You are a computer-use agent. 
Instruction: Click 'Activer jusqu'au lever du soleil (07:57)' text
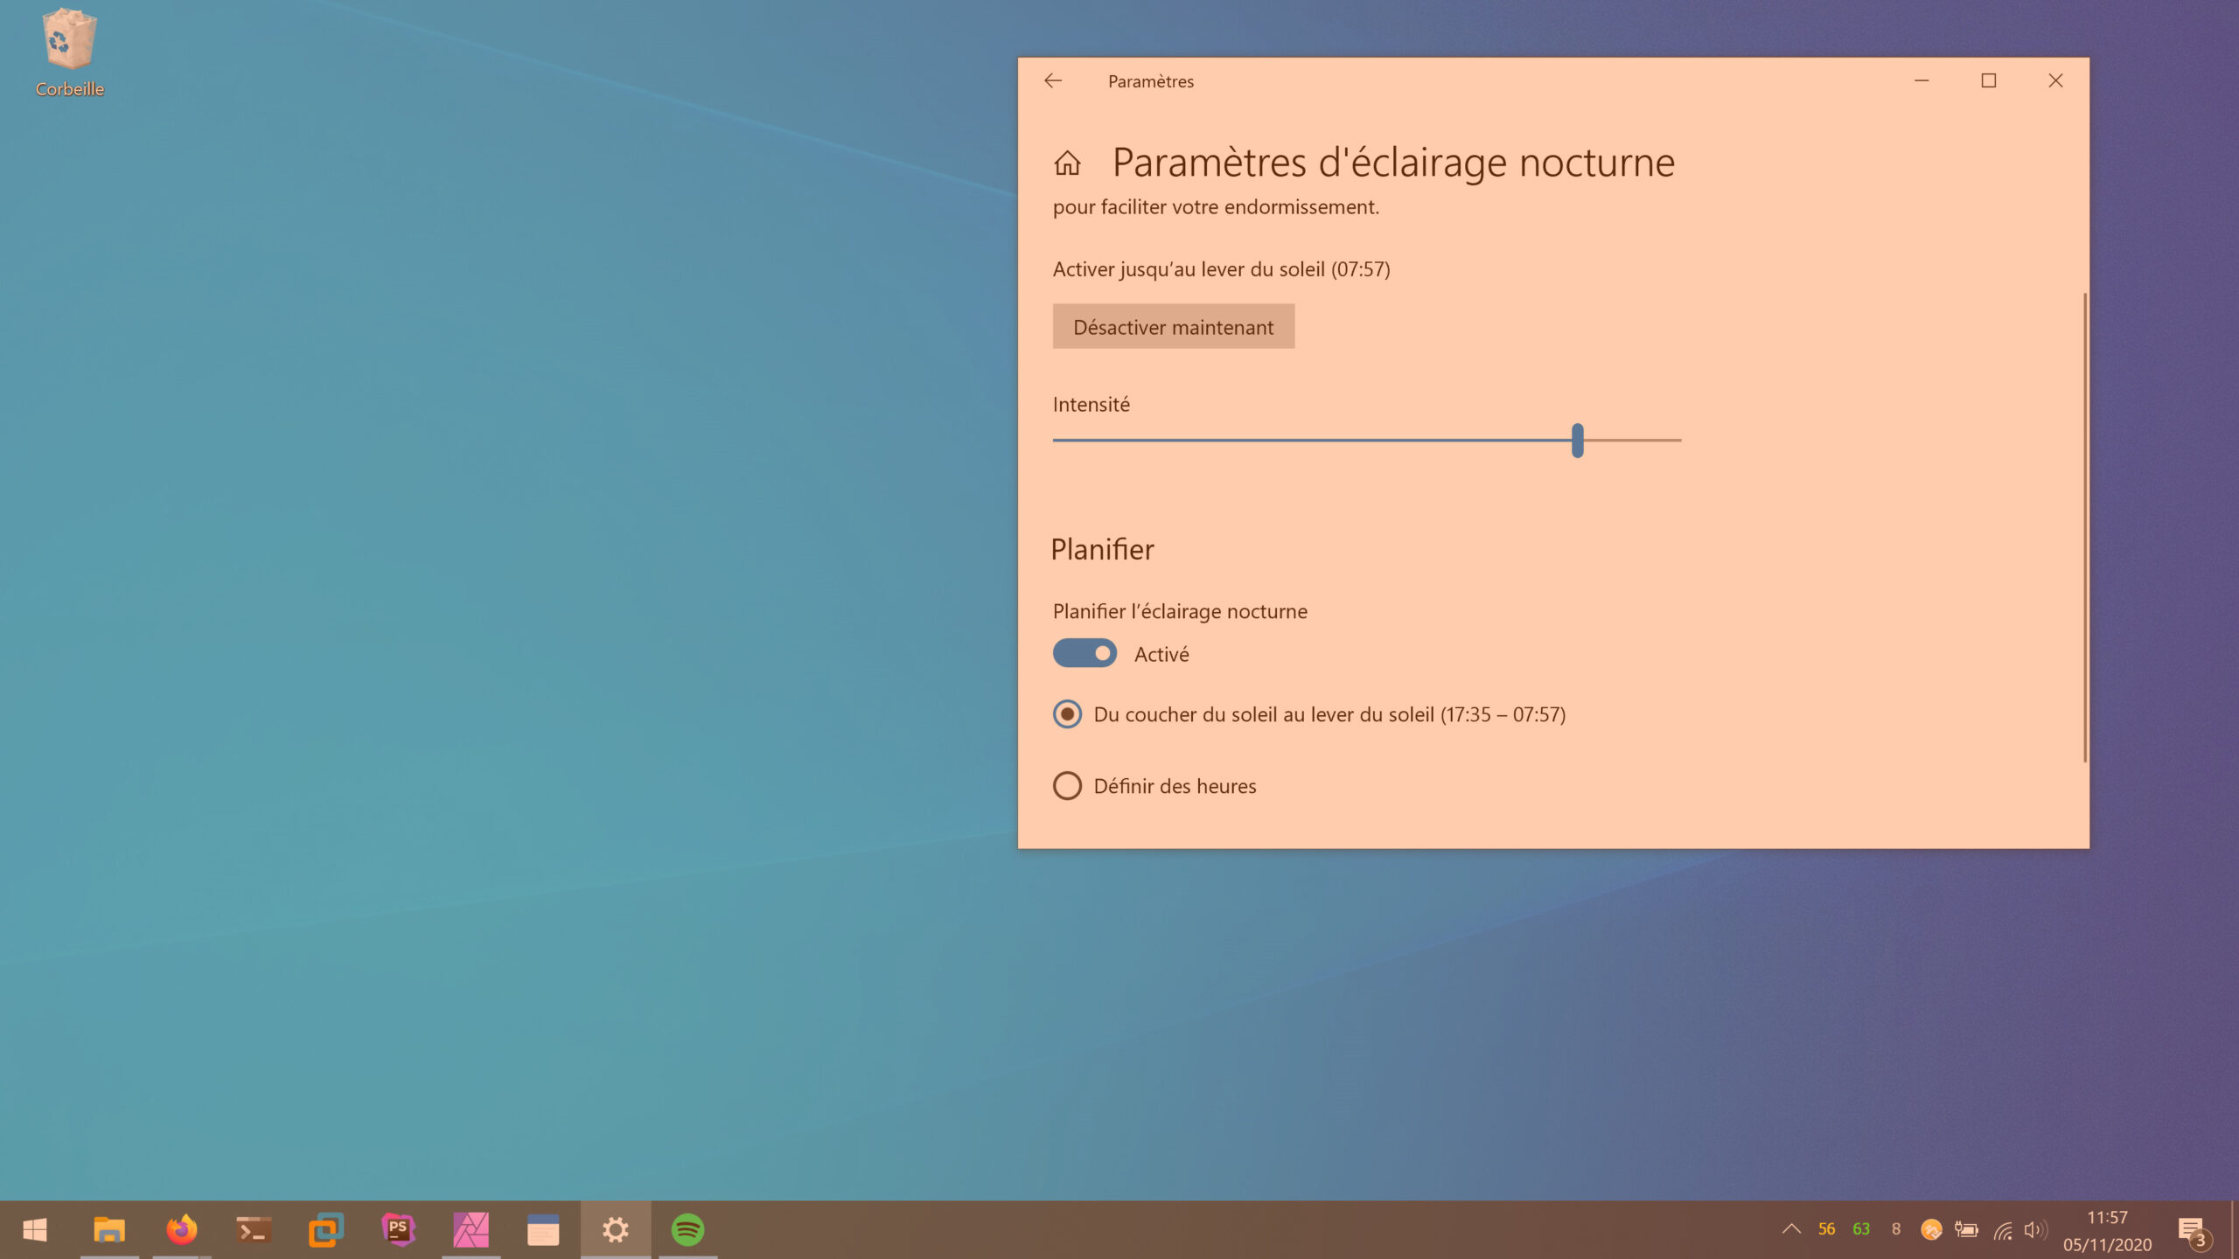pos(1221,269)
